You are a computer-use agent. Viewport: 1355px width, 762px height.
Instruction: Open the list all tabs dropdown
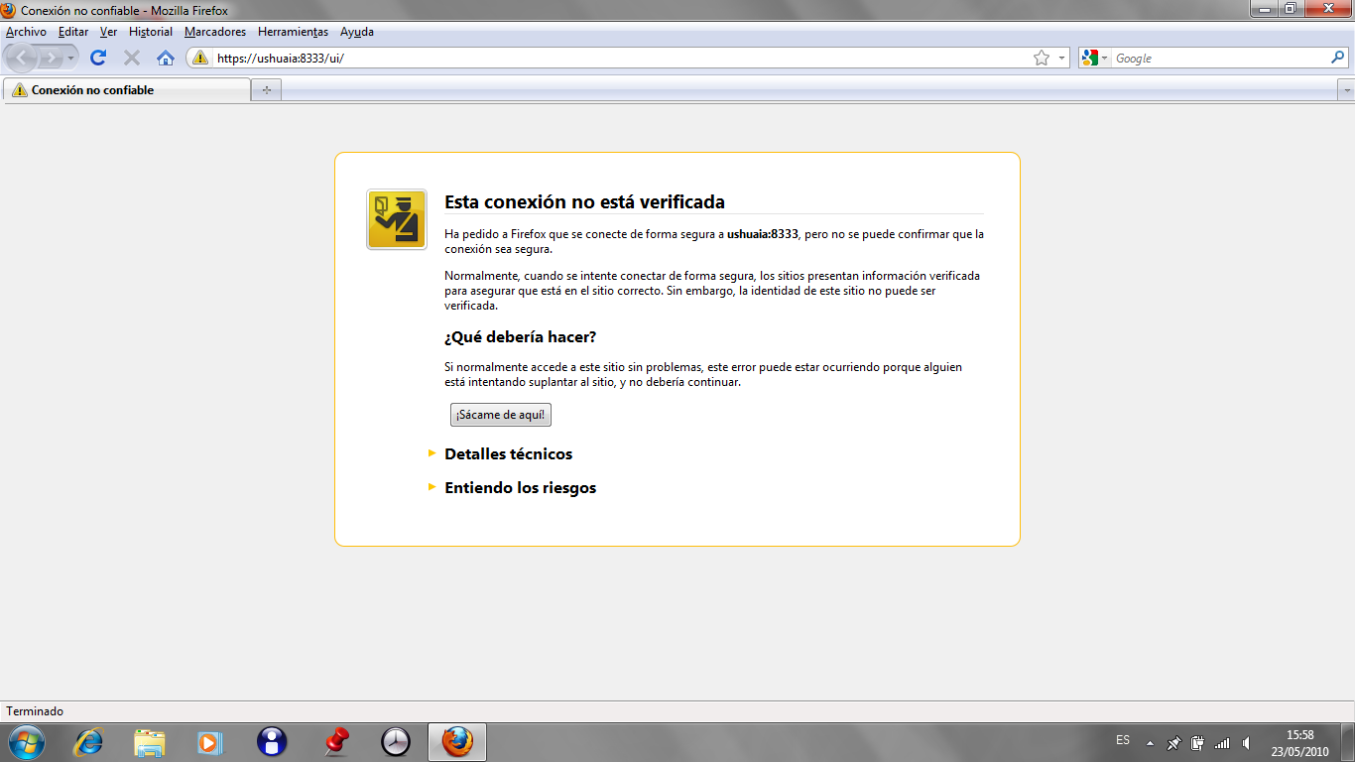click(x=1345, y=90)
